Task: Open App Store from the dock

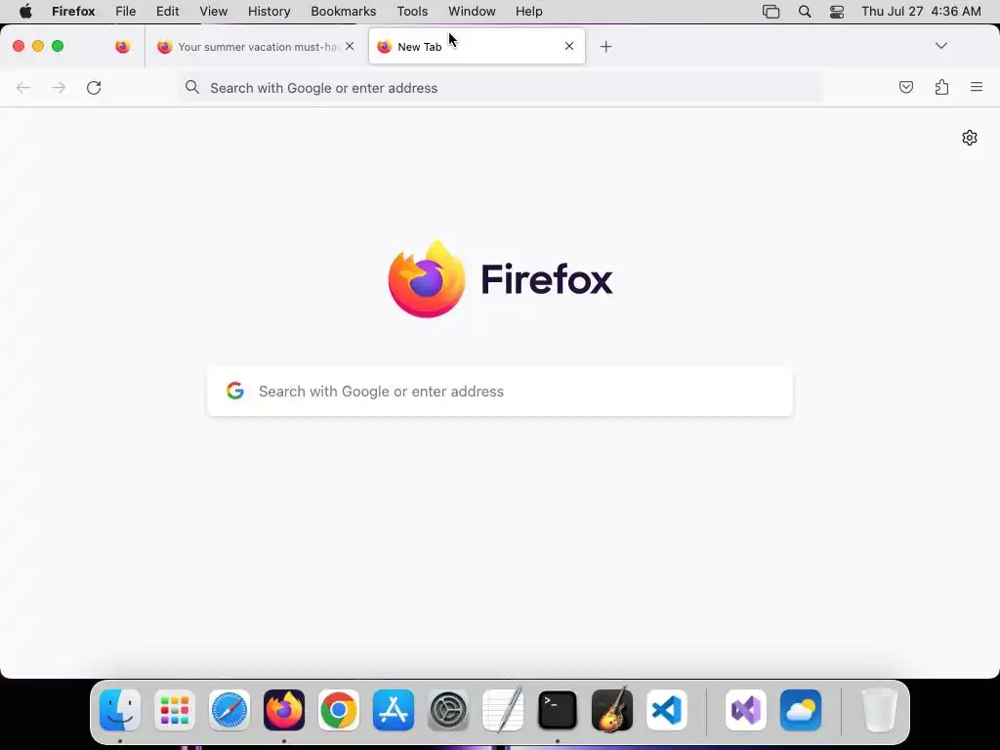Action: click(x=394, y=710)
